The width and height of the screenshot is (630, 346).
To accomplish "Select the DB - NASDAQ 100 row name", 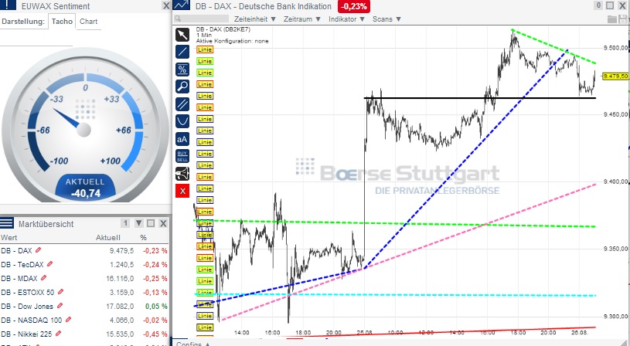I will (x=32, y=320).
